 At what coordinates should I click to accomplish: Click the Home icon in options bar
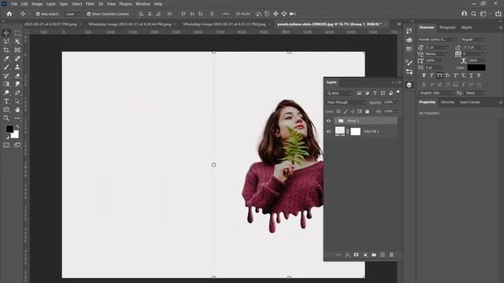click(9, 14)
